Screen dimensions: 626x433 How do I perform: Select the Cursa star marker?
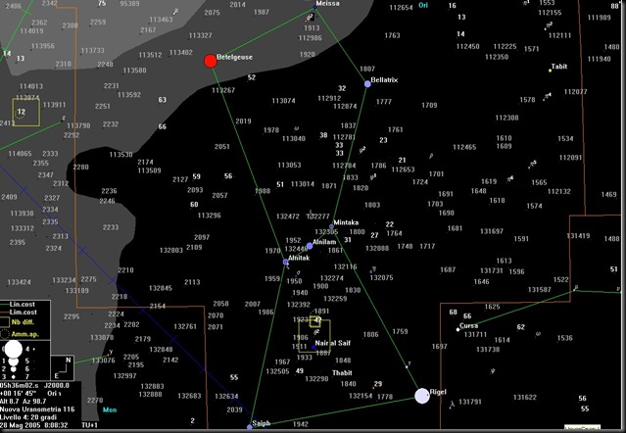click(457, 329)
